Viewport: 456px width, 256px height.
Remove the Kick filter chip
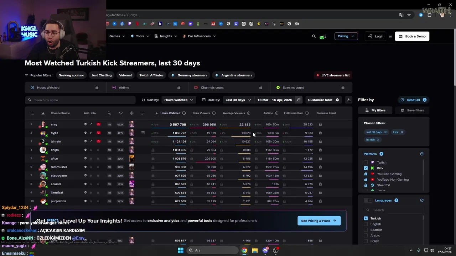(x=401, y=132)
